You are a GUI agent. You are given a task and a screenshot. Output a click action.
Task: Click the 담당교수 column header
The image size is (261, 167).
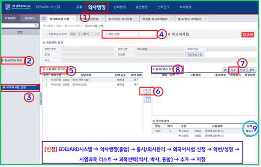(x=120, y=75)
